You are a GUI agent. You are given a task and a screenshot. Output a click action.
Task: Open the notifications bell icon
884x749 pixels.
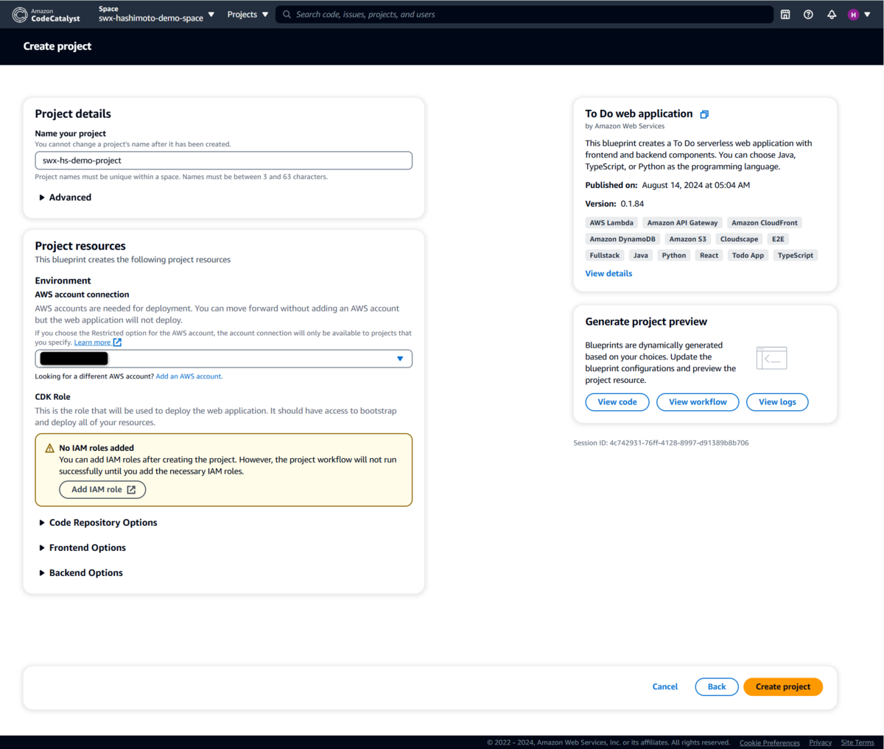point(832,15)
